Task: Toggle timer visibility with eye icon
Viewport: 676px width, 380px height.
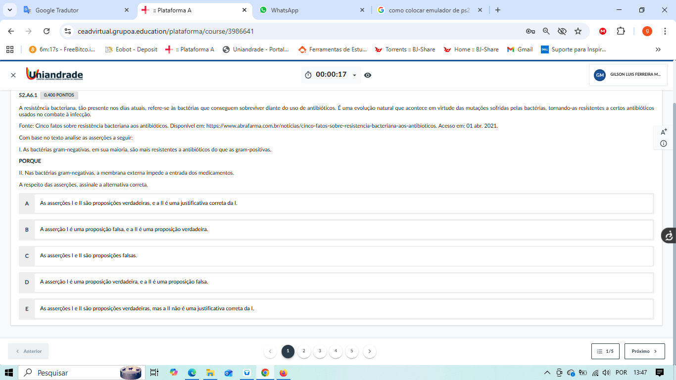Action: tap(368, 75)
